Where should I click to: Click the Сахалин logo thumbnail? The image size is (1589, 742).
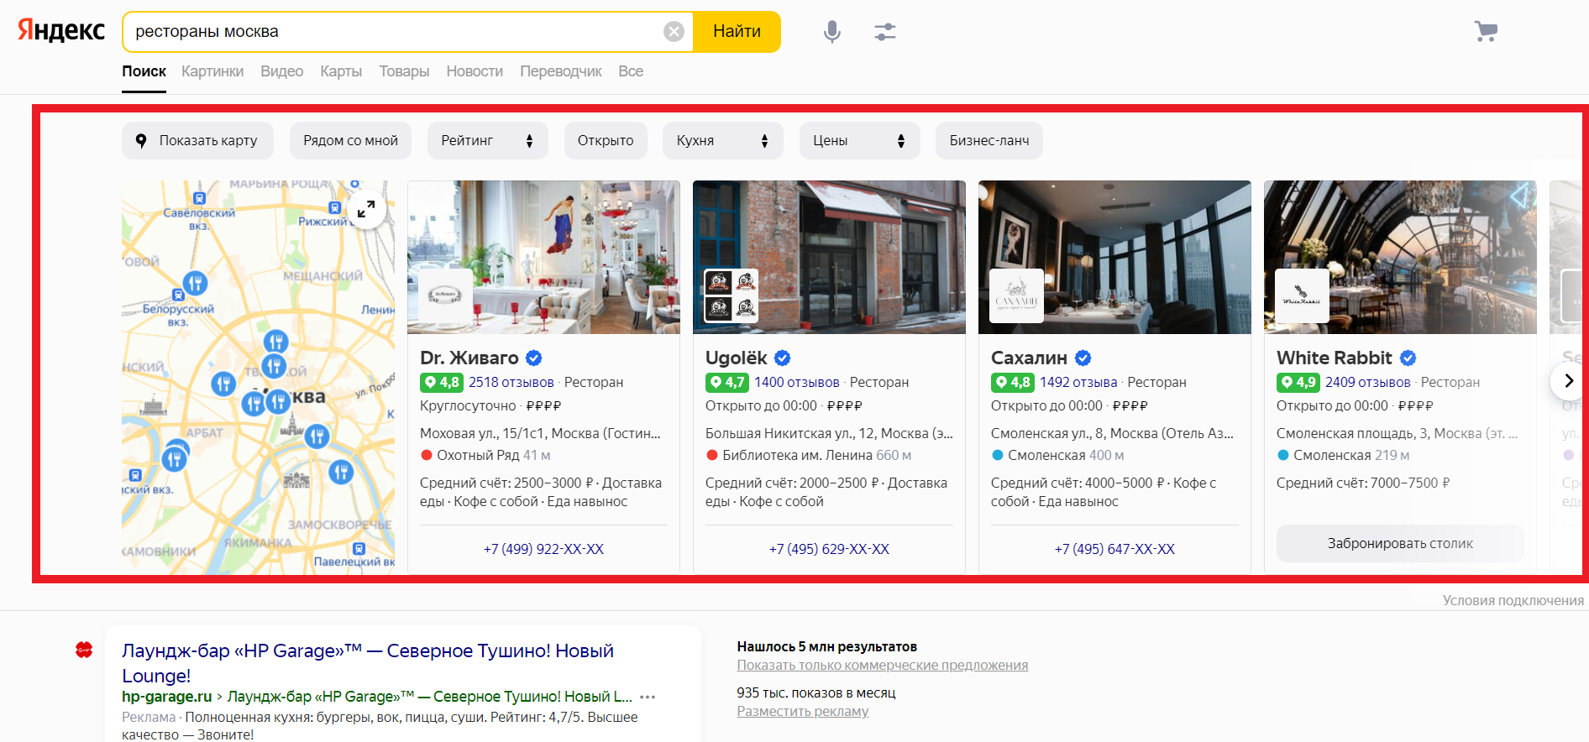pos(1016,295)
